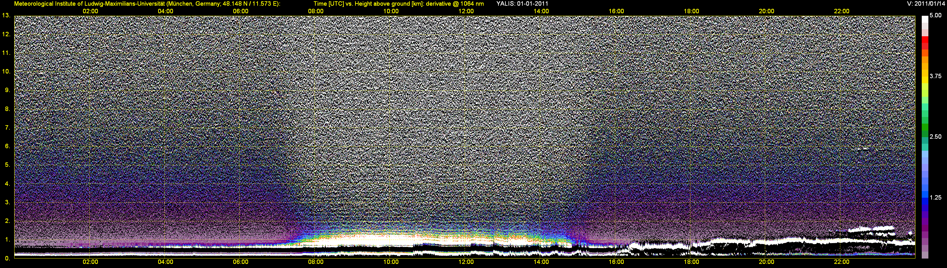This screenshot has width=947, height=268.
Task: Click the 6 km height axis label
Action: (x=7, y=146)
